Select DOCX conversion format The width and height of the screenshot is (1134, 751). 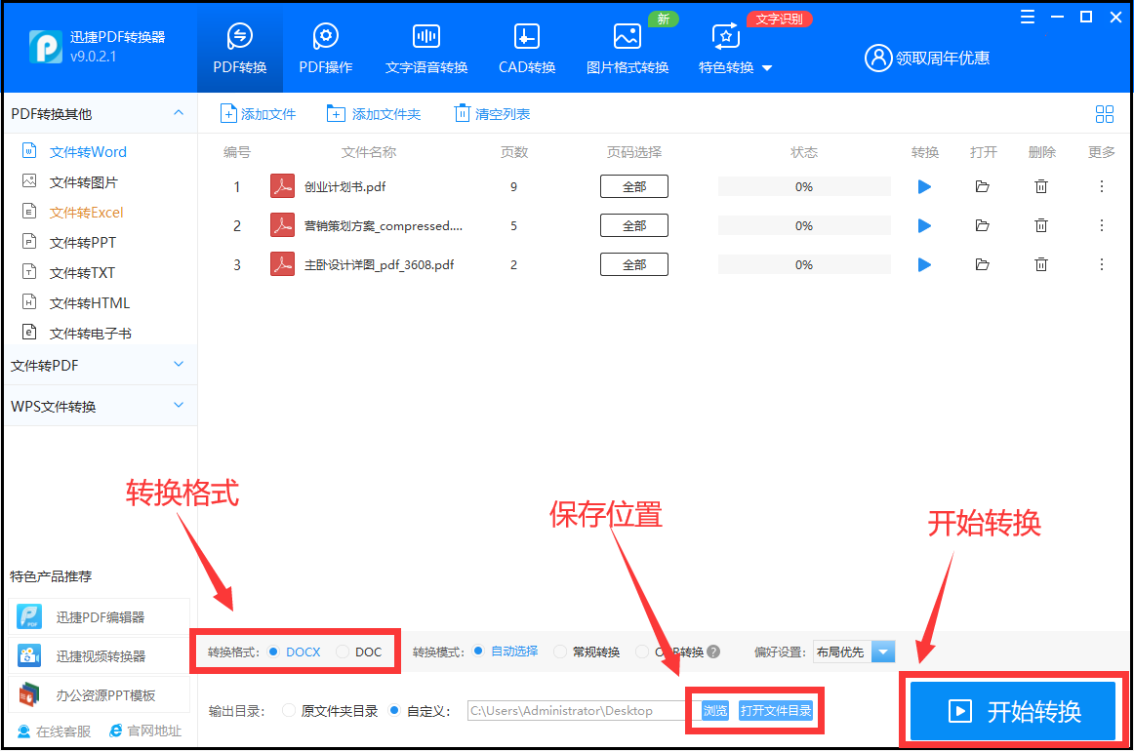click(273, 652)
